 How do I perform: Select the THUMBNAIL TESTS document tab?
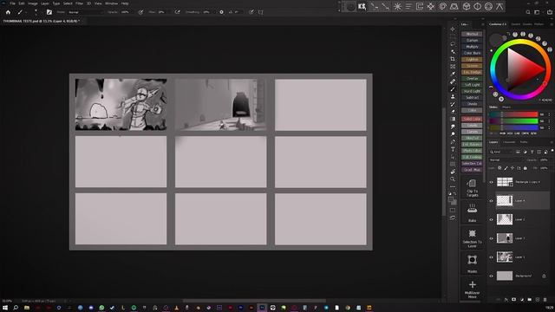click(42, 21)
